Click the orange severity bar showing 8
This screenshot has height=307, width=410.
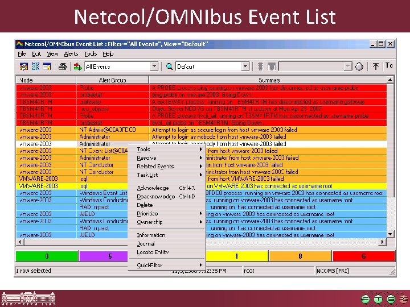coord(300,256)
